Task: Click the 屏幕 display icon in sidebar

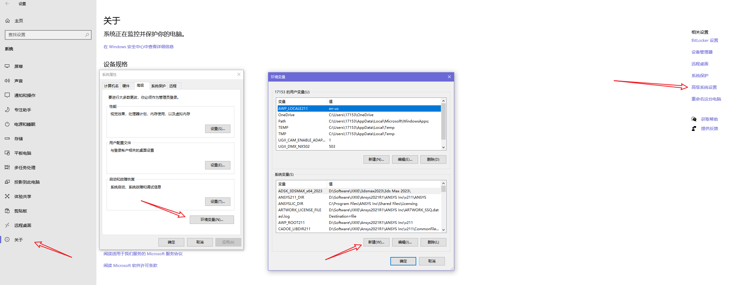Action: click(7, 66)
